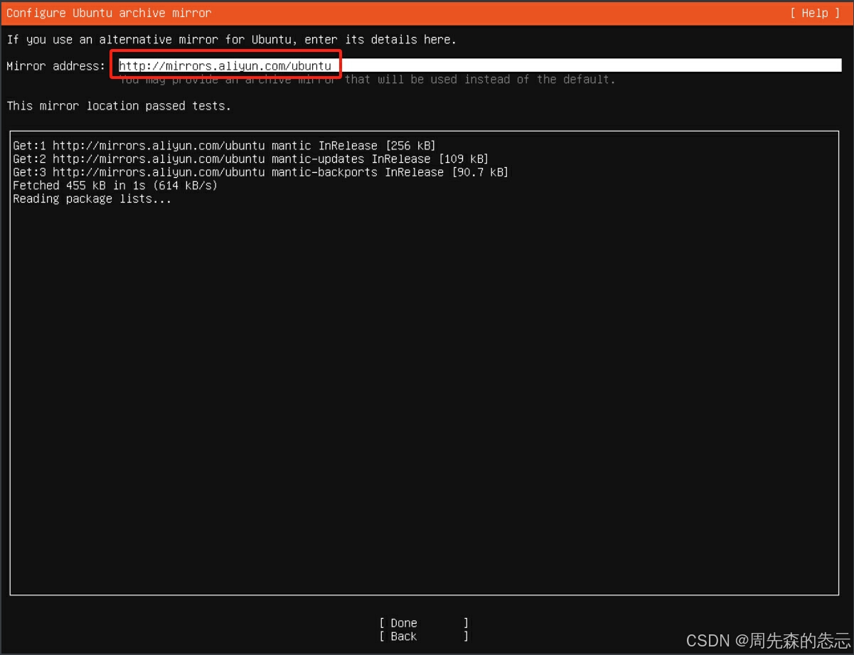Click the alternative mirror instruction text
854x655 pixels.
232,40
